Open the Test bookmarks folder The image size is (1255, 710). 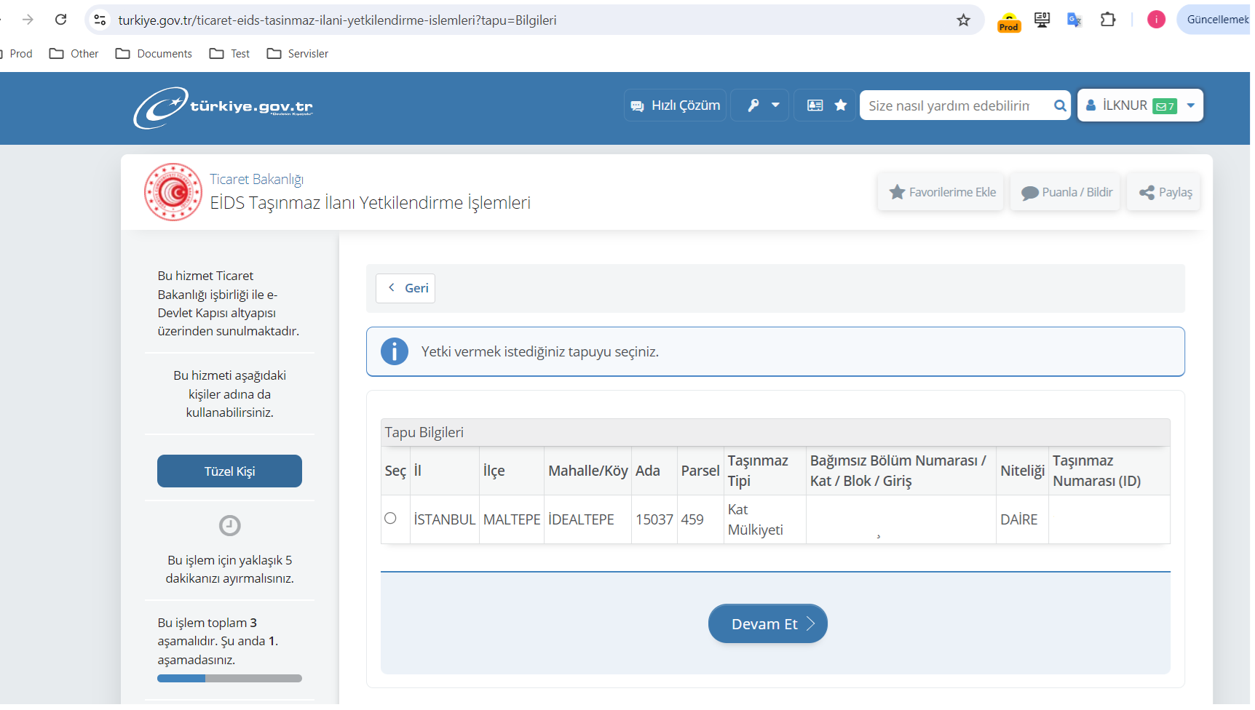(x=229, y=53)
